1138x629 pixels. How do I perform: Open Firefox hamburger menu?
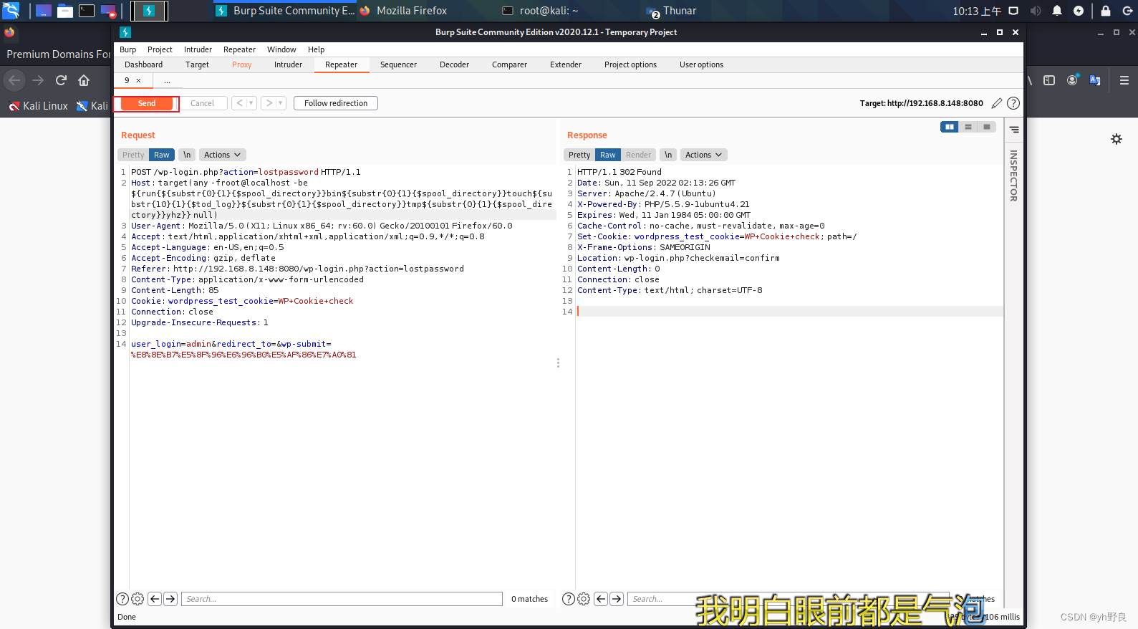[1124, 80]
